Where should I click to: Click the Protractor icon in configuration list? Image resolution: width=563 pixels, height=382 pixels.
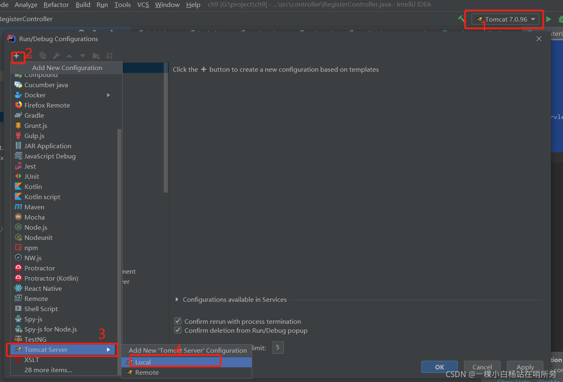18,268
